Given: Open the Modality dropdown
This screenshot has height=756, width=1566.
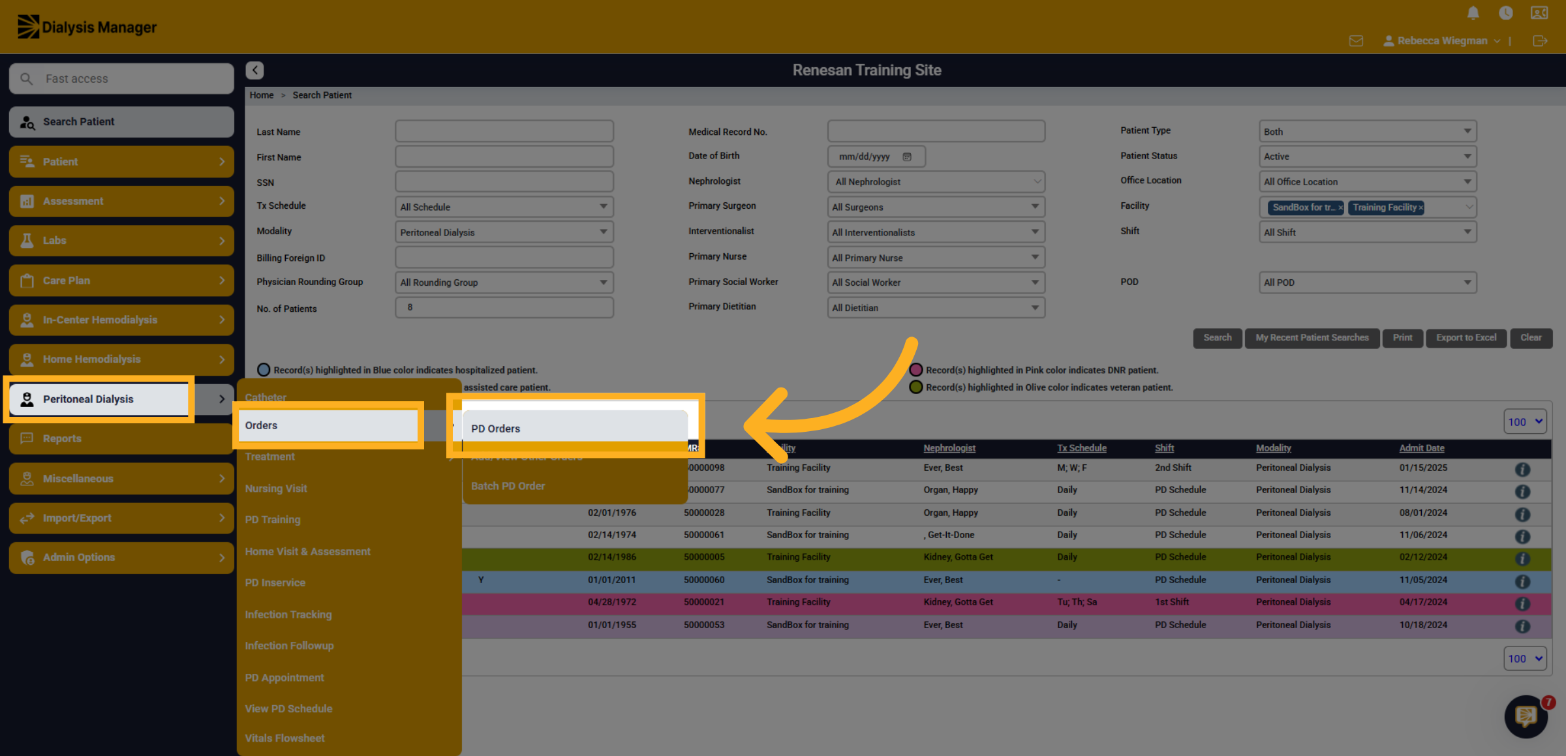Looking at the screenshot, I should 504,232.
